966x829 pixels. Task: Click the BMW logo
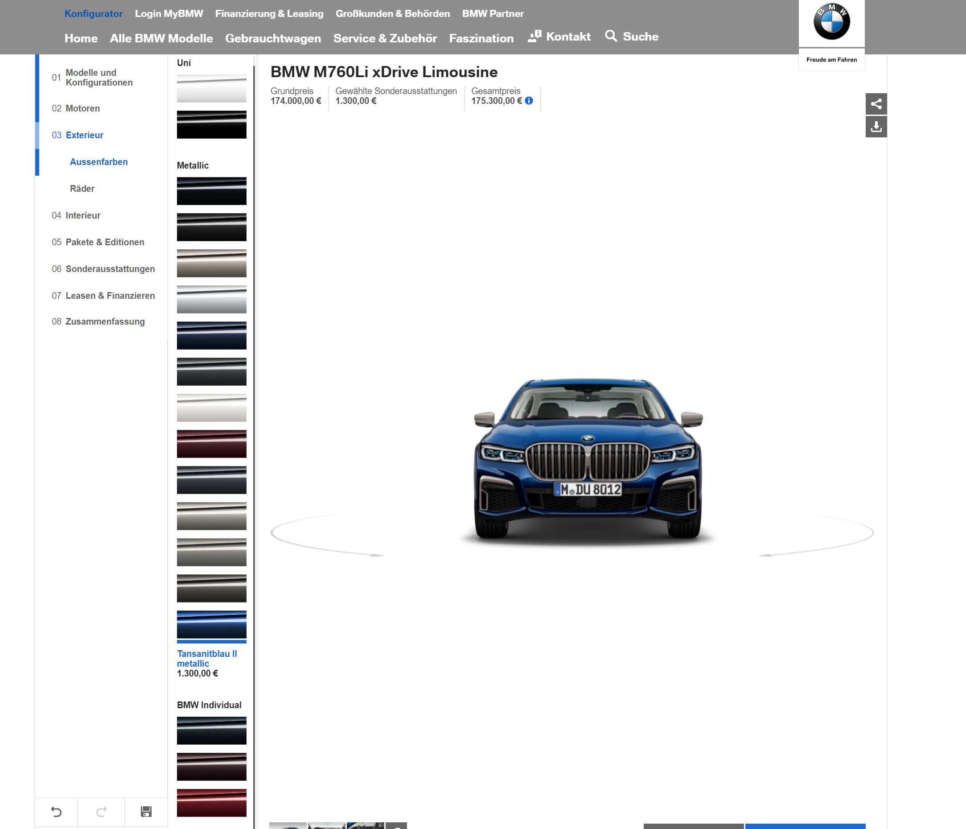pyautogui.click(x=831, y=22)
